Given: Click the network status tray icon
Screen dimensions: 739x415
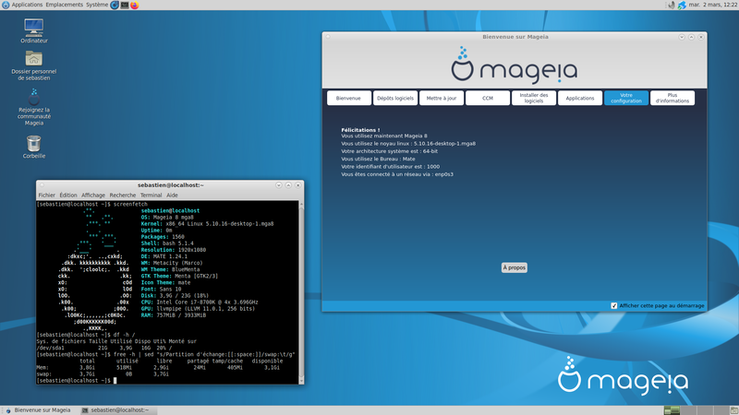Looking at the screenshot, I should point(682,5).
